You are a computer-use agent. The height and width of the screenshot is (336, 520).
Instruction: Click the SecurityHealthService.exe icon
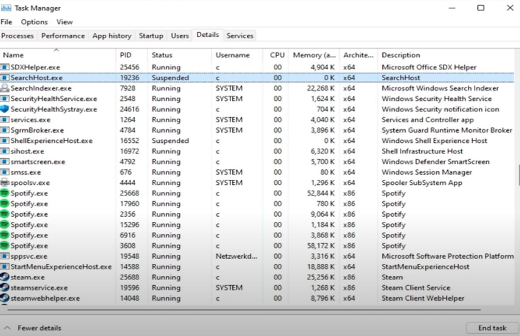pyautogui.click(x=5, y=99)
